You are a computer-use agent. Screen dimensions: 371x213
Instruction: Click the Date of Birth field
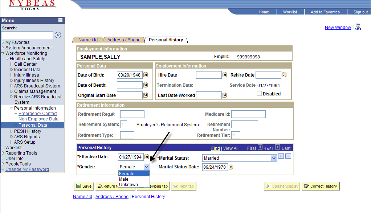coord(130,75)
